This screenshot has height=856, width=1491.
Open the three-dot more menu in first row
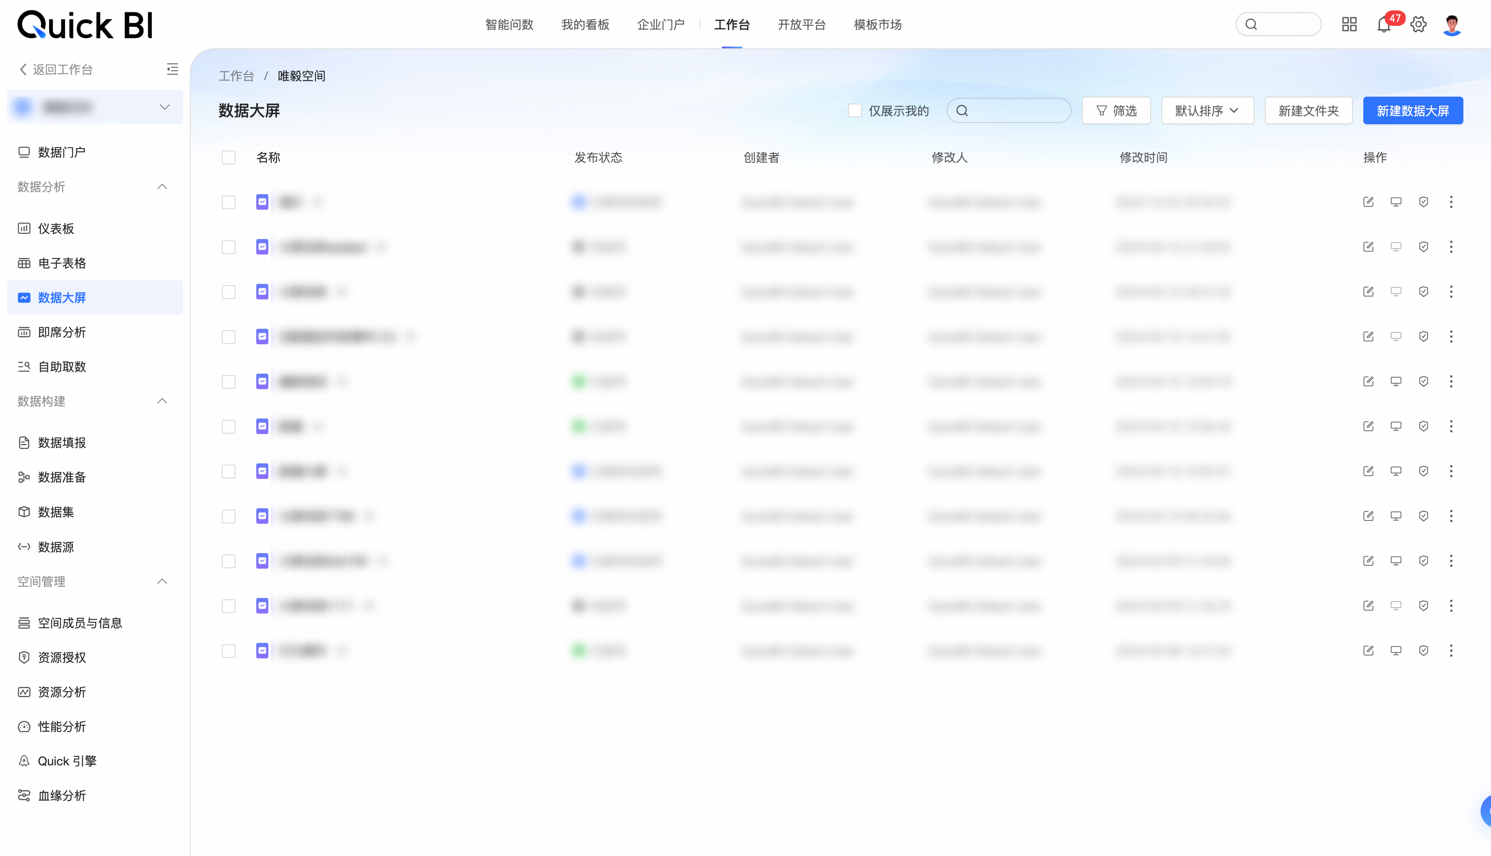pyautogui.click(x=1451, y=202)
